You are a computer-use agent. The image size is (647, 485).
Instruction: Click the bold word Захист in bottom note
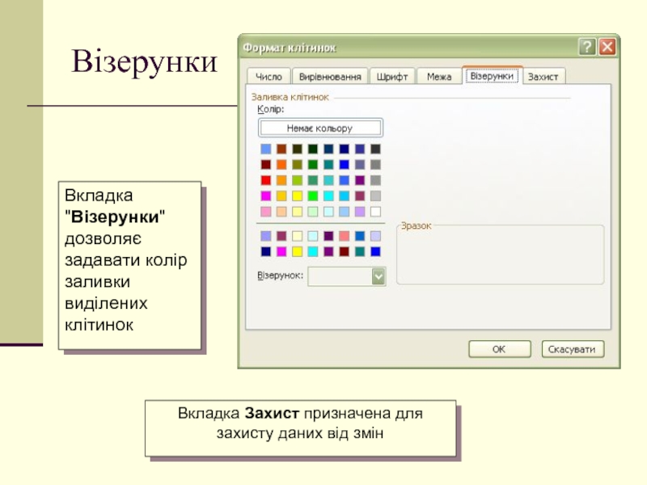(272, 413)
